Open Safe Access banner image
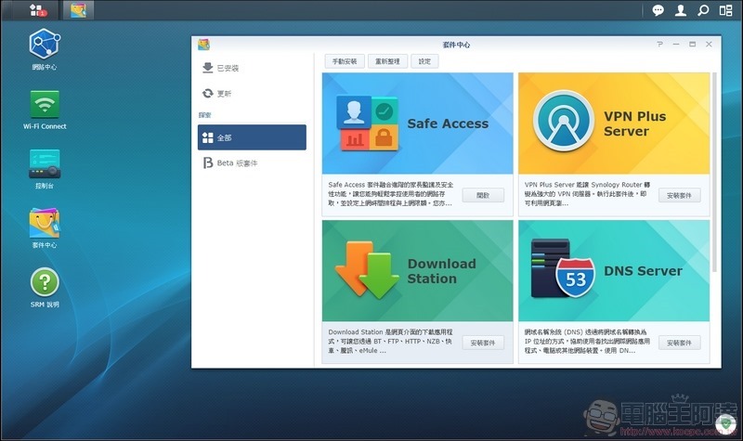The image size is (743, 441). 417,123
